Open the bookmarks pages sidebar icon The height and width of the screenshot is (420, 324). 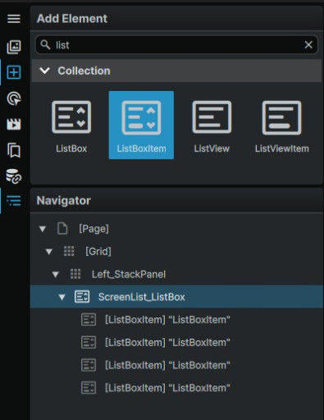[x=14, y=150]
